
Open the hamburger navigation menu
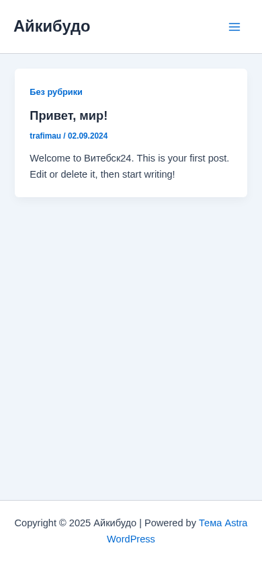(234, 27)
